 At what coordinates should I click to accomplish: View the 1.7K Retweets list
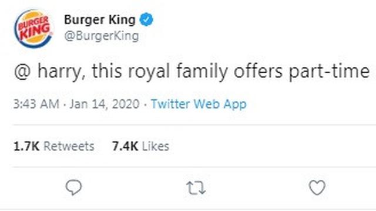tap(54, 146)
